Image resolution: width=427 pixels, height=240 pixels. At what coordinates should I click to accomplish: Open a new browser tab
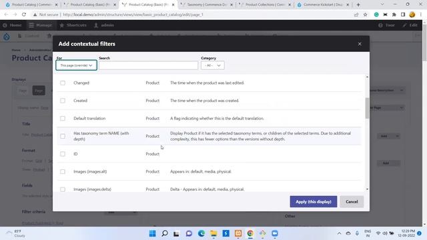pyautogui.click(x=358, y=5)
